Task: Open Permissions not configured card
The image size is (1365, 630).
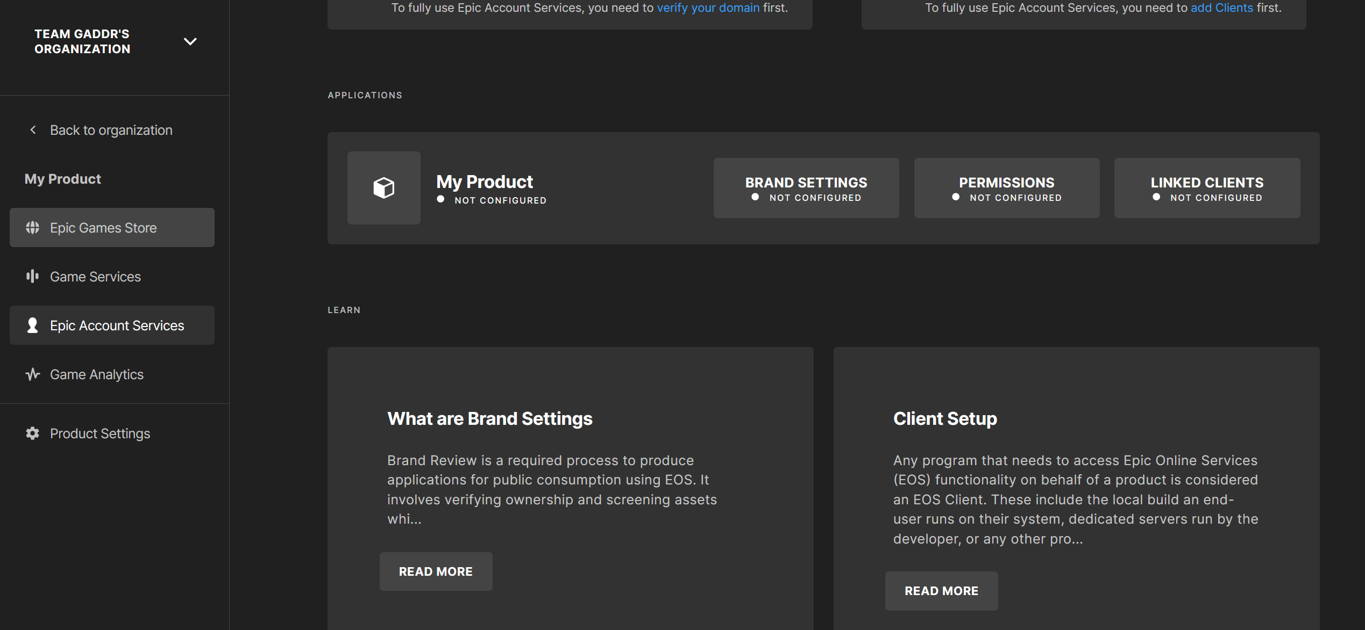Action: (1006, 188)
